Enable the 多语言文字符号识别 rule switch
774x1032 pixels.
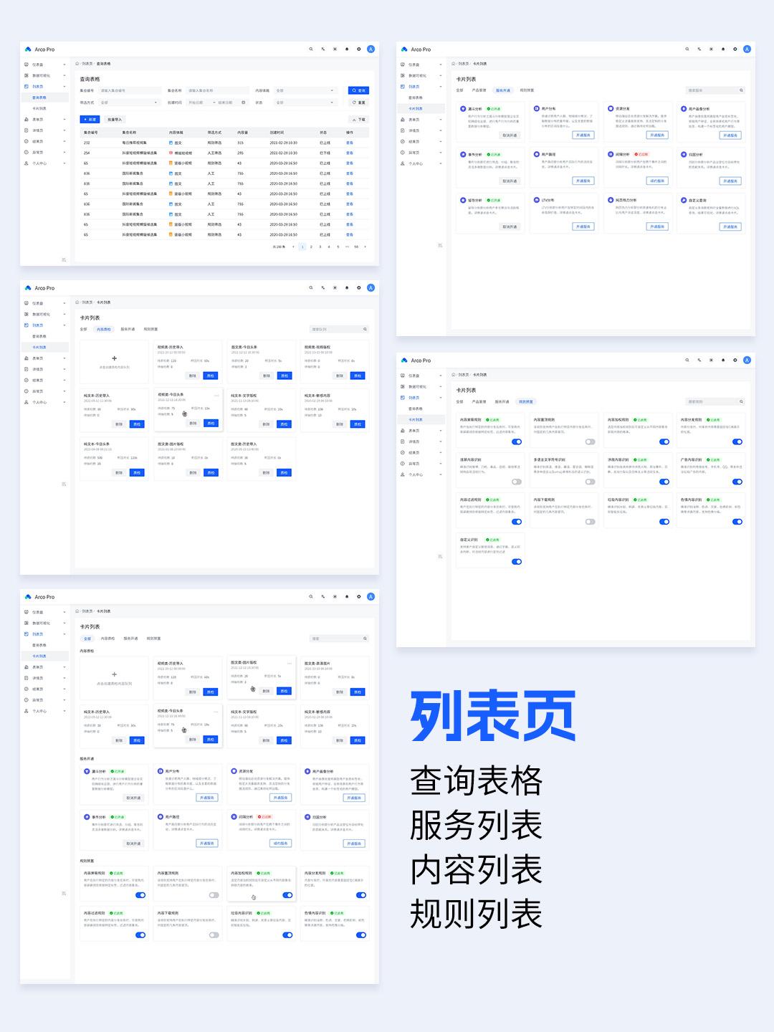(590, 482)
